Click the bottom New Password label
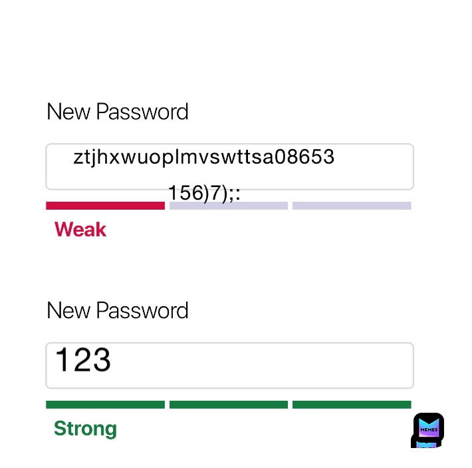The image size is (472, 468). point(118,310)
